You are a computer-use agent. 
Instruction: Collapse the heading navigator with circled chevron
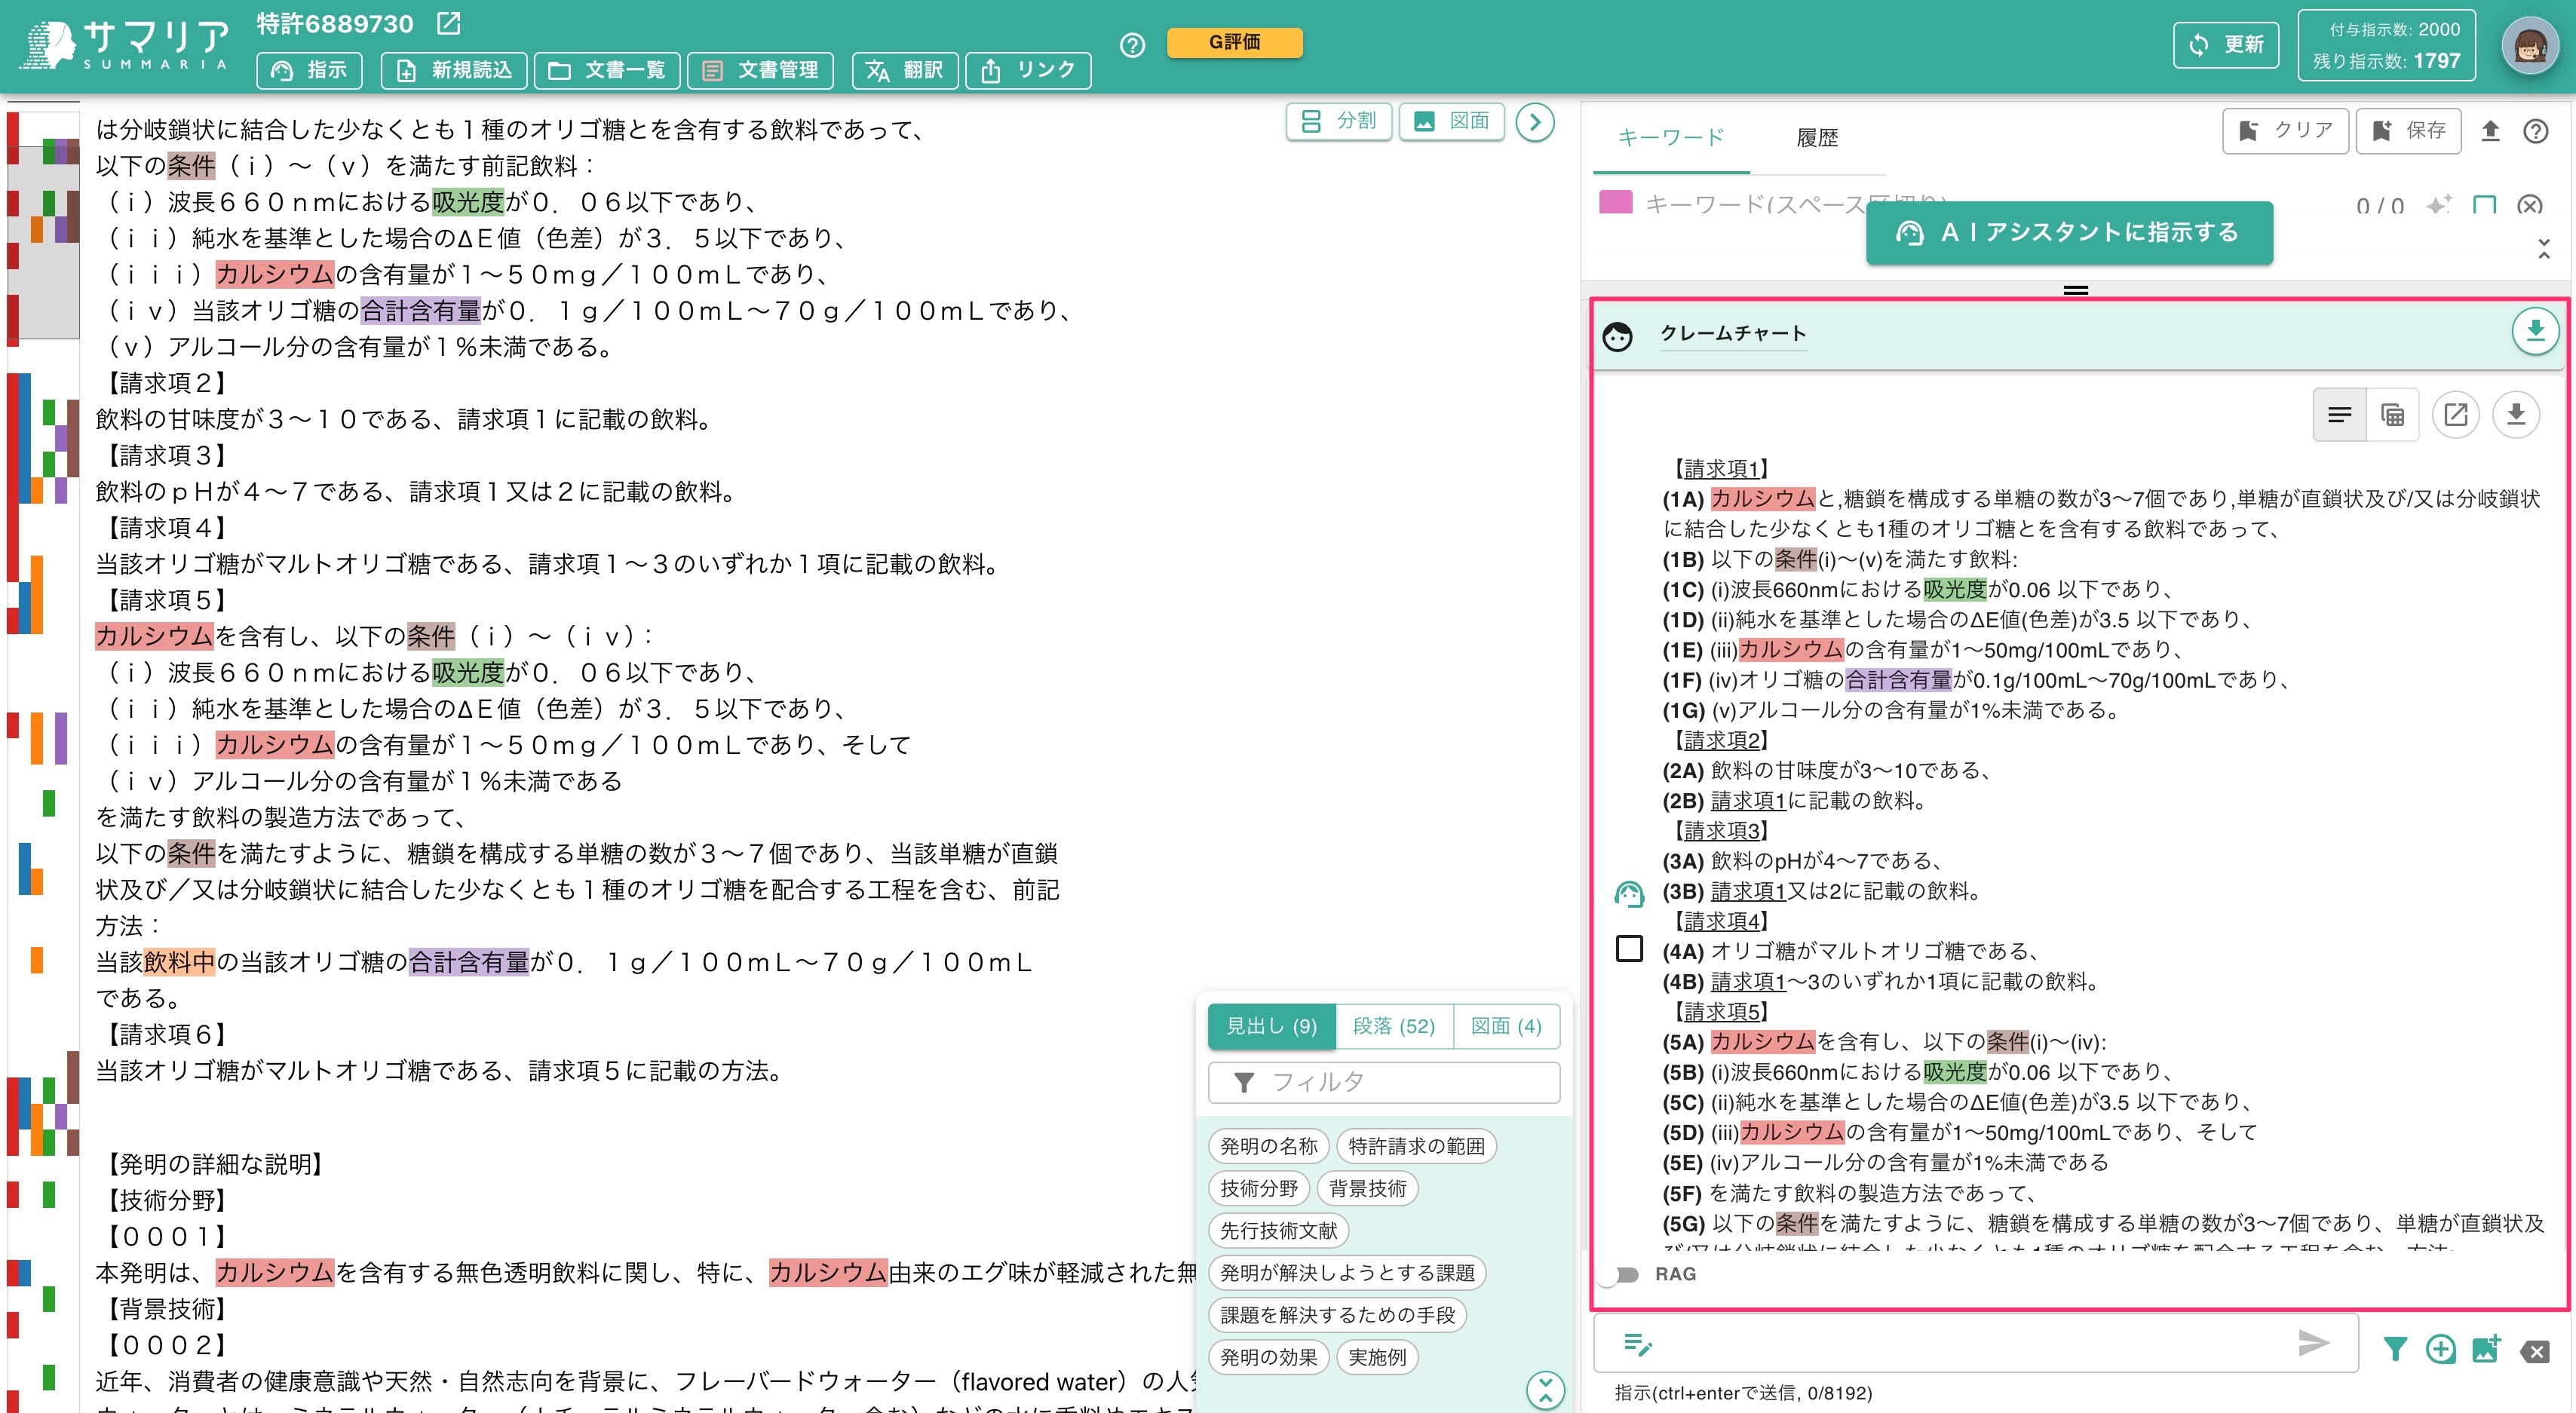coord(1545,1390)
